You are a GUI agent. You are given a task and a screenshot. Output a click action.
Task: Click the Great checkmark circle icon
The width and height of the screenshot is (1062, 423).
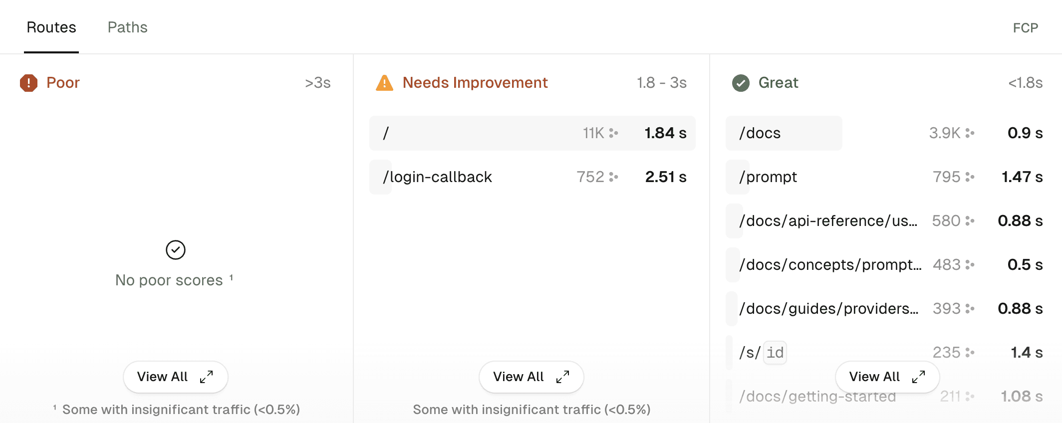point(741,83)
